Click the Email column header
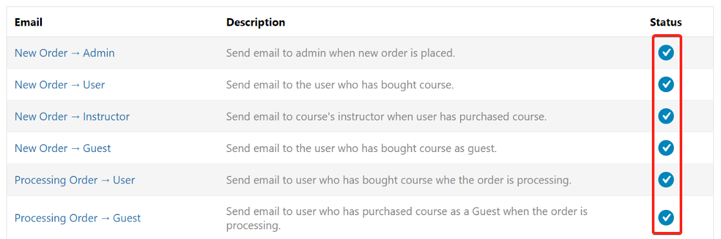This screenshot has width=721, height=239. (28, 22)
